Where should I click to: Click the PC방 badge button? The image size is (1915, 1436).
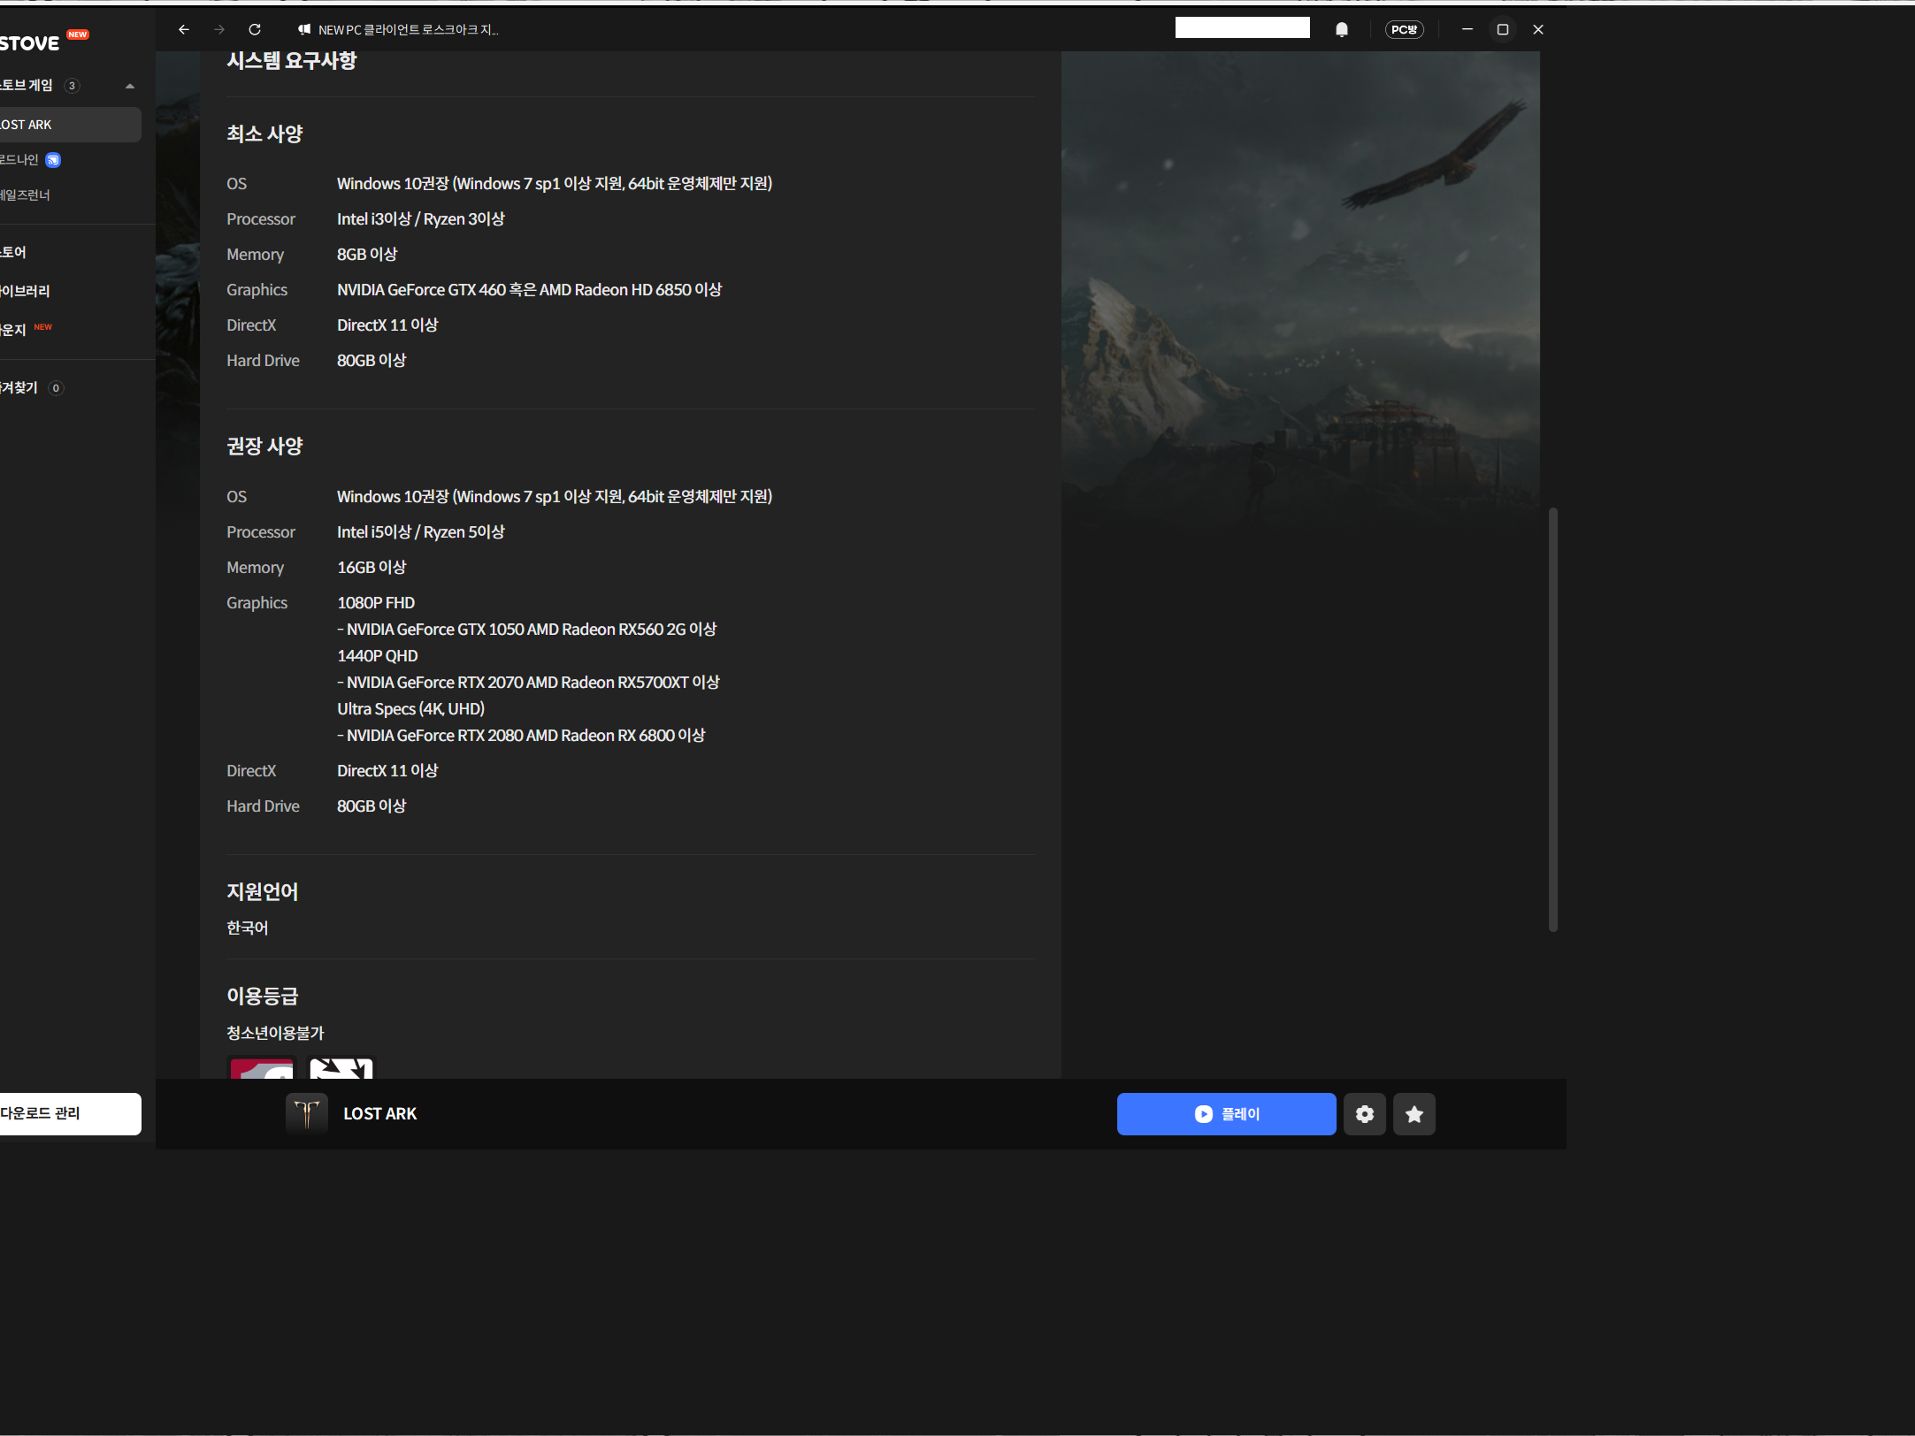1404,29
